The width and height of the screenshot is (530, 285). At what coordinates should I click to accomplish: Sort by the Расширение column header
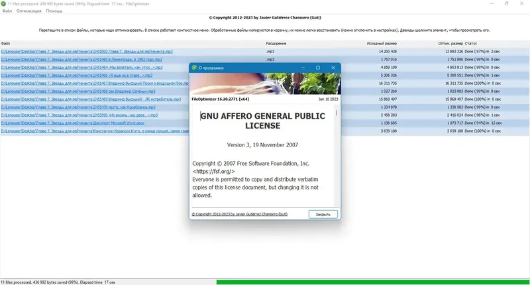(276, 43)
